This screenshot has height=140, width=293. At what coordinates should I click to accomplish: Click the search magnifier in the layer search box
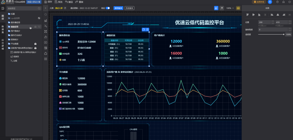coord(39,8)
